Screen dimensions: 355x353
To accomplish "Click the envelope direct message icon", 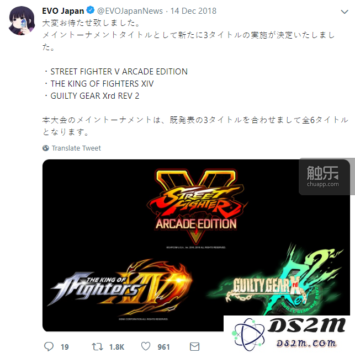I will 194,347.
